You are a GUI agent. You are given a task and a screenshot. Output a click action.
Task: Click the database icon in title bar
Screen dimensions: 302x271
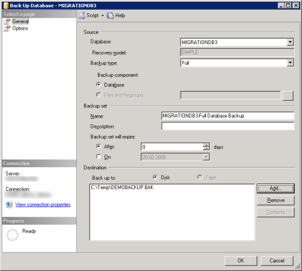coord(6,5)
